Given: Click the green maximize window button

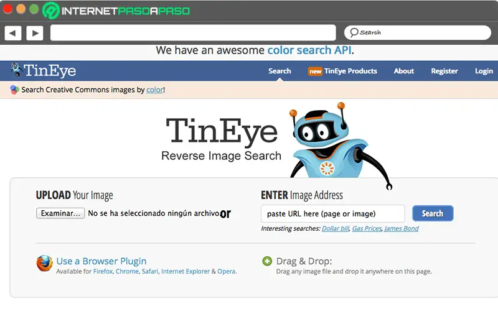Looking at the screenshot, I should pos(34,9).
